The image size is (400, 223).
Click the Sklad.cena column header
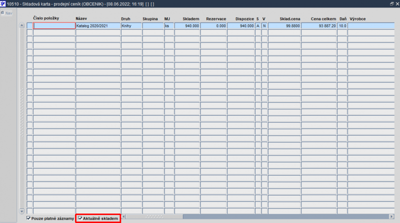(x=290, y=19)
